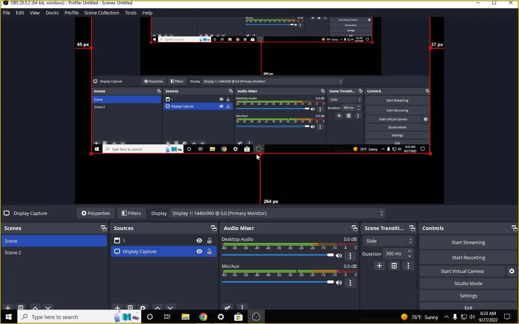Open the Profile menu
The height and width of the screenshot is (324, 519).
(x=71, y=13)
